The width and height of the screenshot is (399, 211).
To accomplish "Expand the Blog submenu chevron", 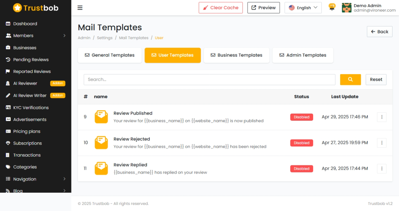I will click(64, 191).
